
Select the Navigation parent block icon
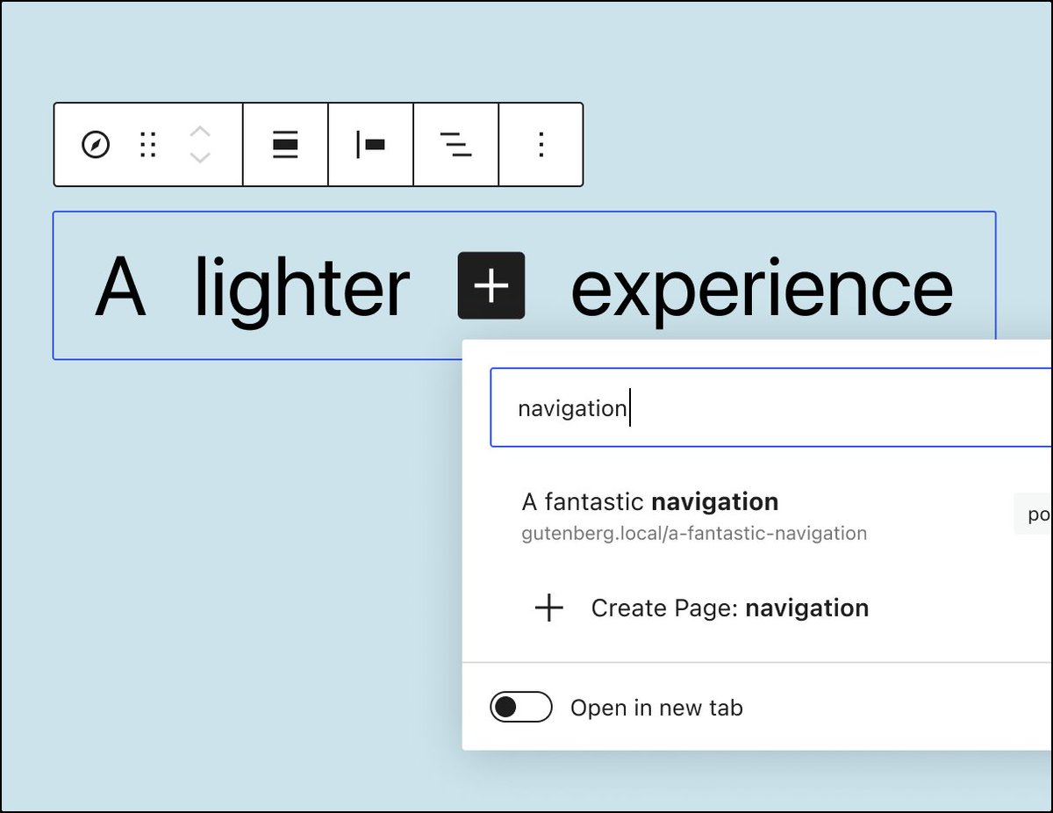tap(97, 144)
